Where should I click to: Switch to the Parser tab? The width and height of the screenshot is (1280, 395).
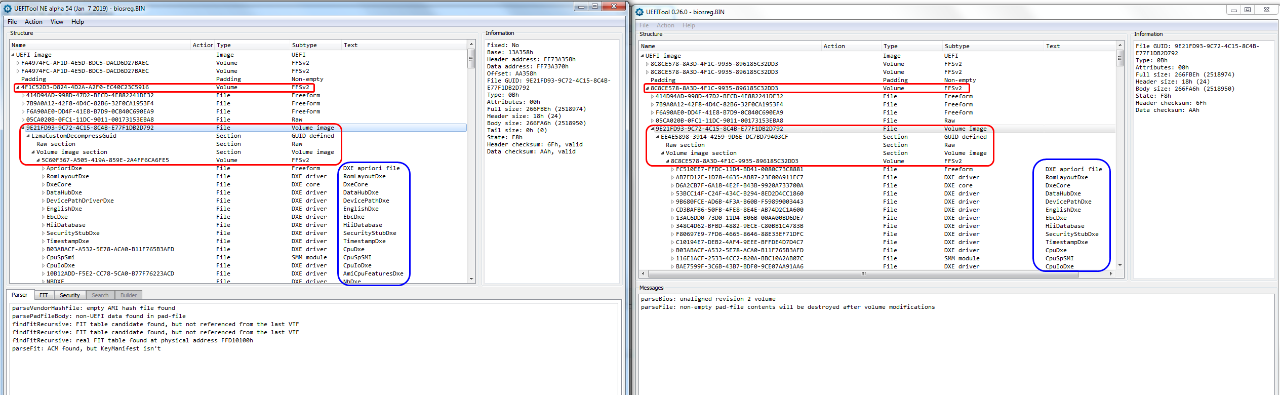point(20,295)
